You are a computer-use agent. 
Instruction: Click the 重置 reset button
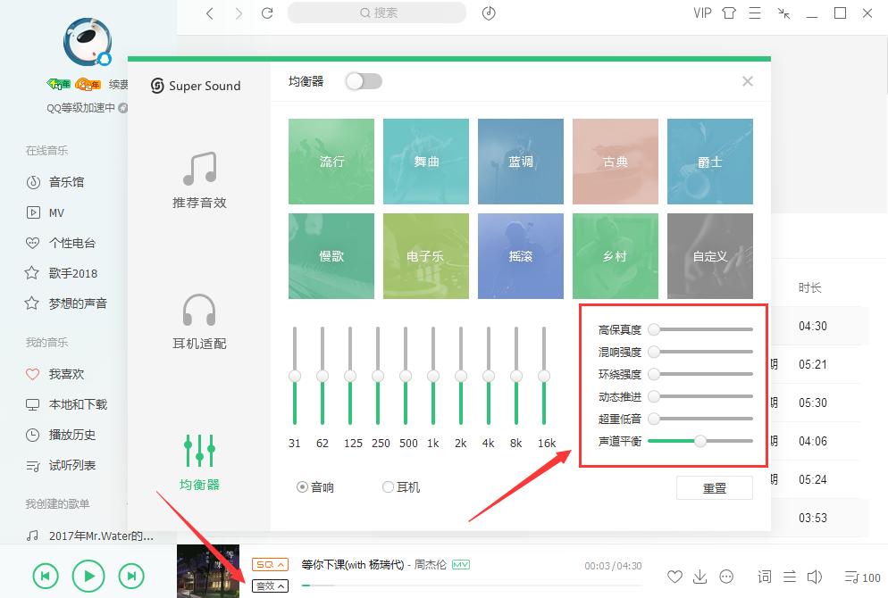(x=714, y=487)
